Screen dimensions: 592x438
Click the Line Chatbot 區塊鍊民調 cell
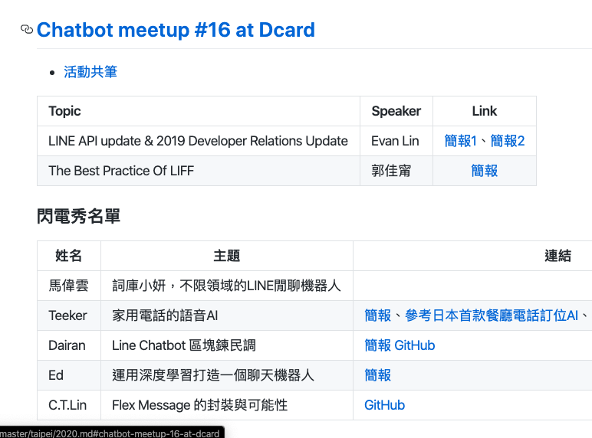[227, 345]
